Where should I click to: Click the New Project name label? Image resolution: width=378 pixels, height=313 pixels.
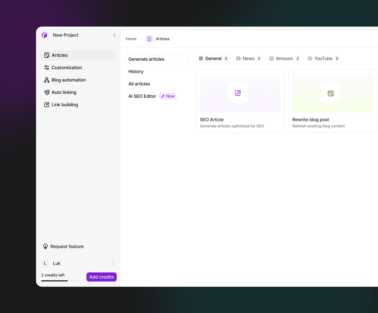(x=66, y=35)
